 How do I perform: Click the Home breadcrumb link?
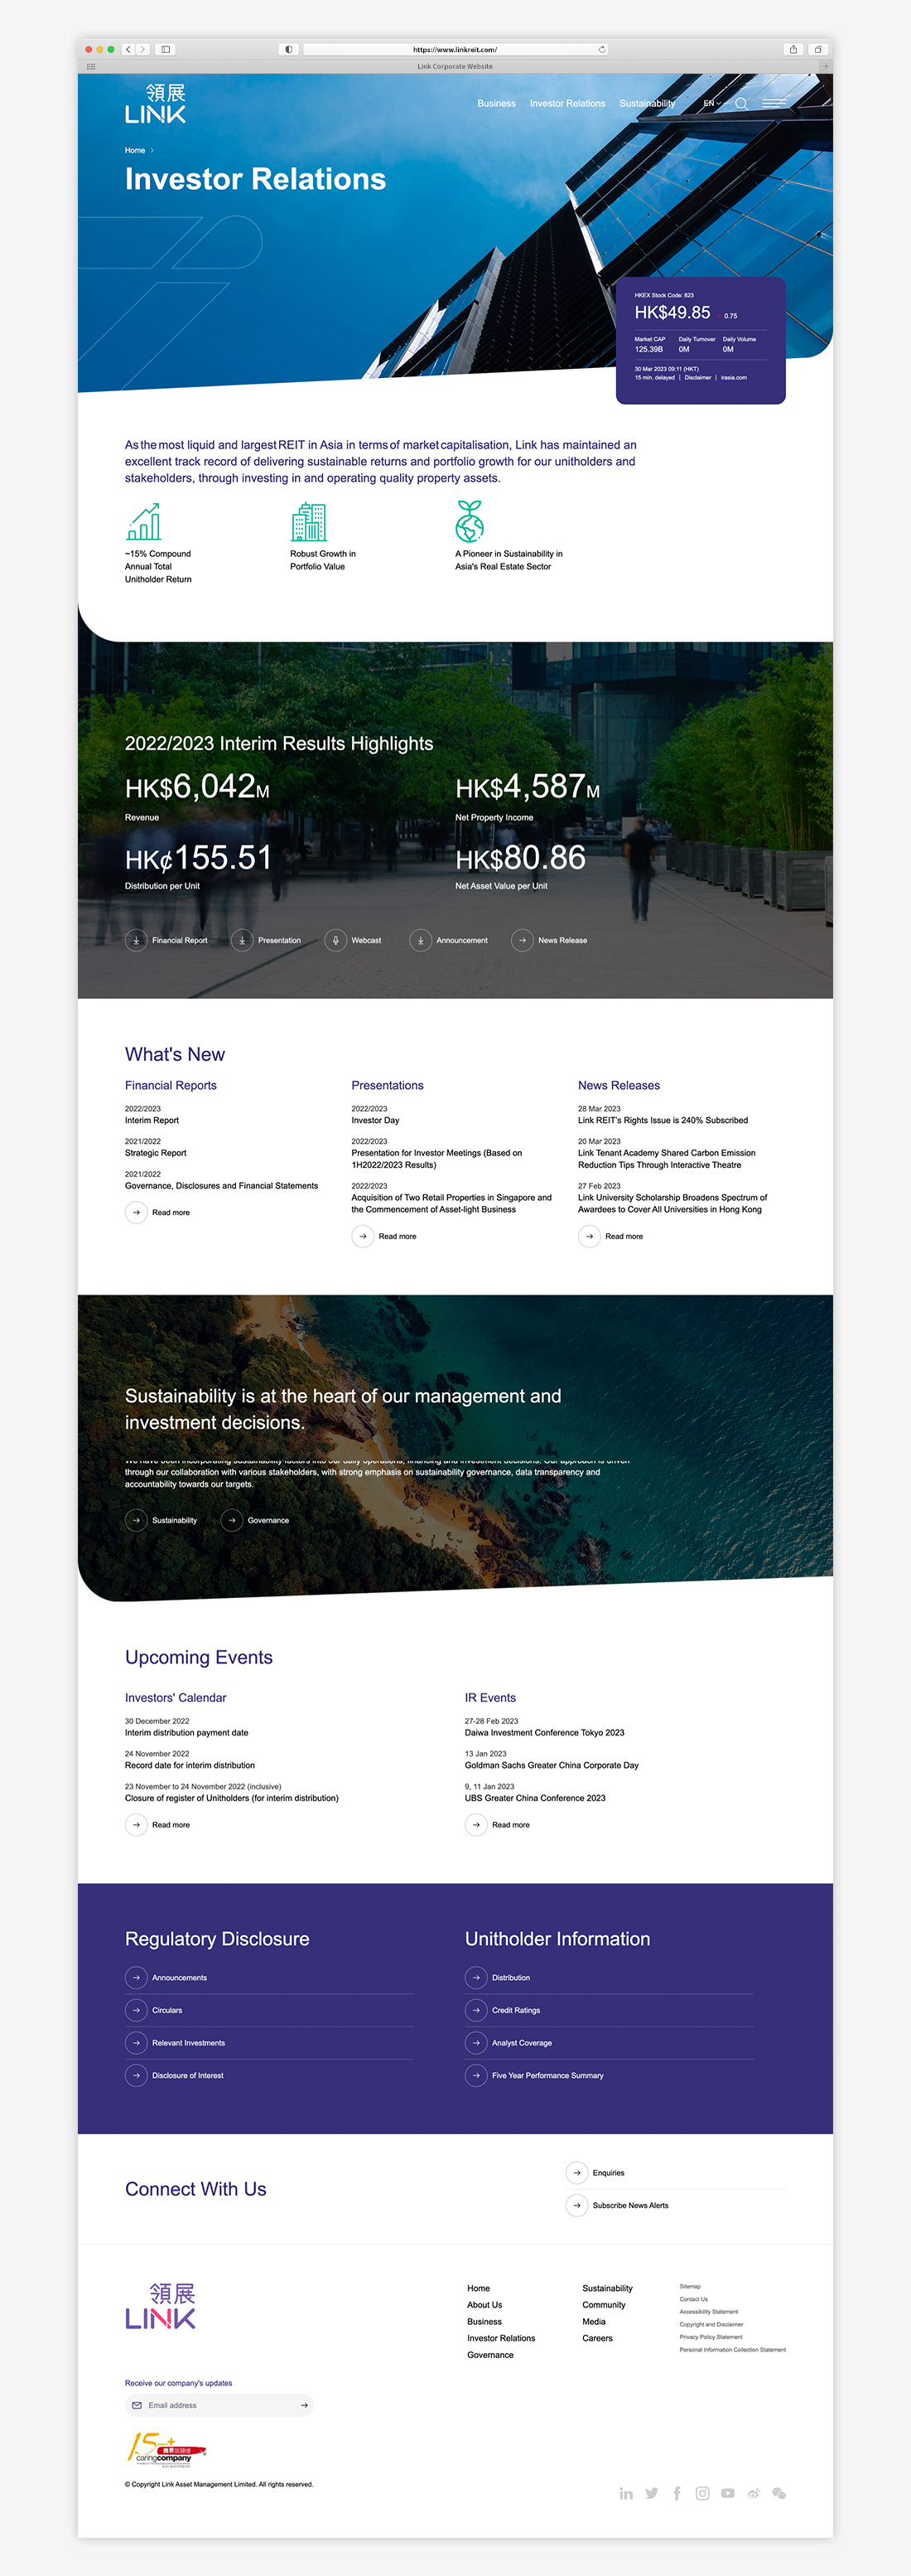135,150
